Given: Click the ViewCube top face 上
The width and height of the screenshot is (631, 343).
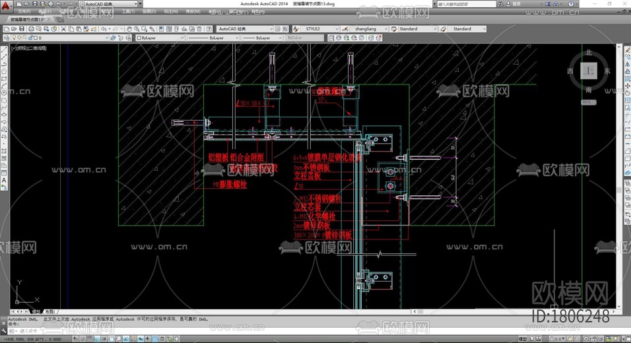Looking at the screenshot, I should [588, 71].
